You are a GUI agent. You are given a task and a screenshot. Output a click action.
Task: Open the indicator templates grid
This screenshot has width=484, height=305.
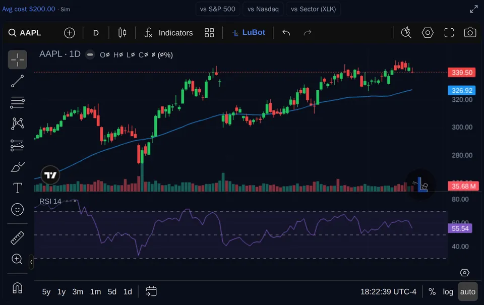tap(209, 33)
